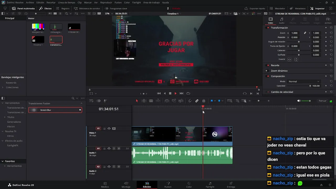Click the flip horizontal Invertir icon
The image size is (336, 189).
pyautogui.click(x=290, y=59)
